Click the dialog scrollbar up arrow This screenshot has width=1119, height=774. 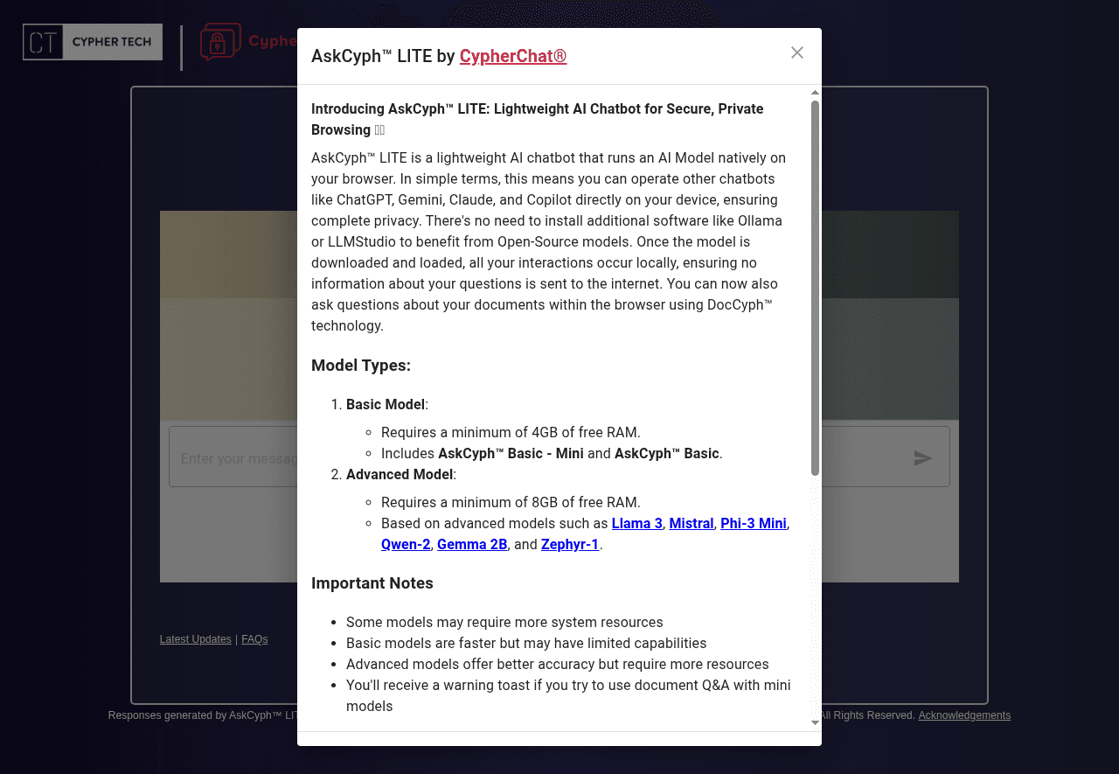(815, 93)
